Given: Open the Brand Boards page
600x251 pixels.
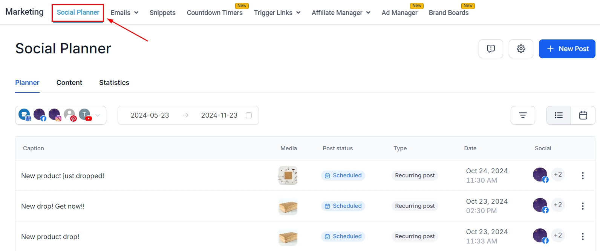Looking at the screenshot, I should tap(448, 13).
